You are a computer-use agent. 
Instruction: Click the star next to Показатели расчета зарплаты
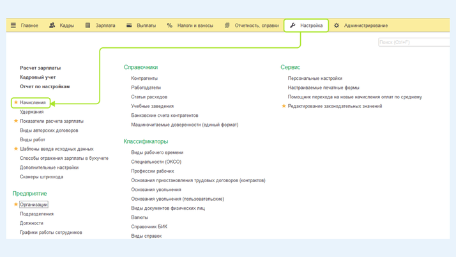(16, 121)
